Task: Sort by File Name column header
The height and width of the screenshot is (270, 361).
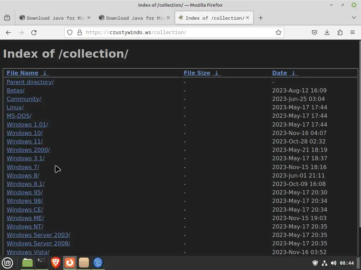Action: tap(22, 73)
